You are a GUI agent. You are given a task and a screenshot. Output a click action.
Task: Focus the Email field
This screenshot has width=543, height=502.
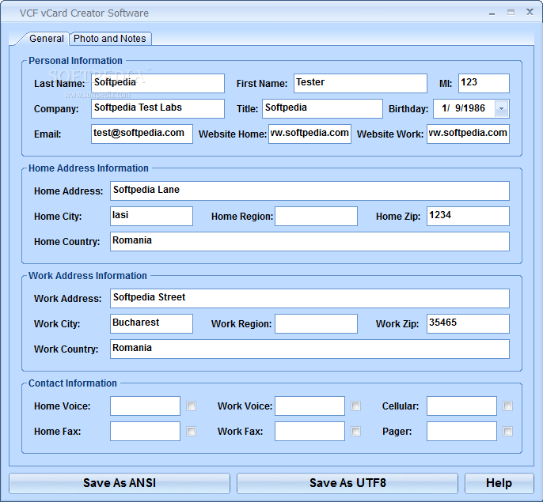[x=142, y=134]
